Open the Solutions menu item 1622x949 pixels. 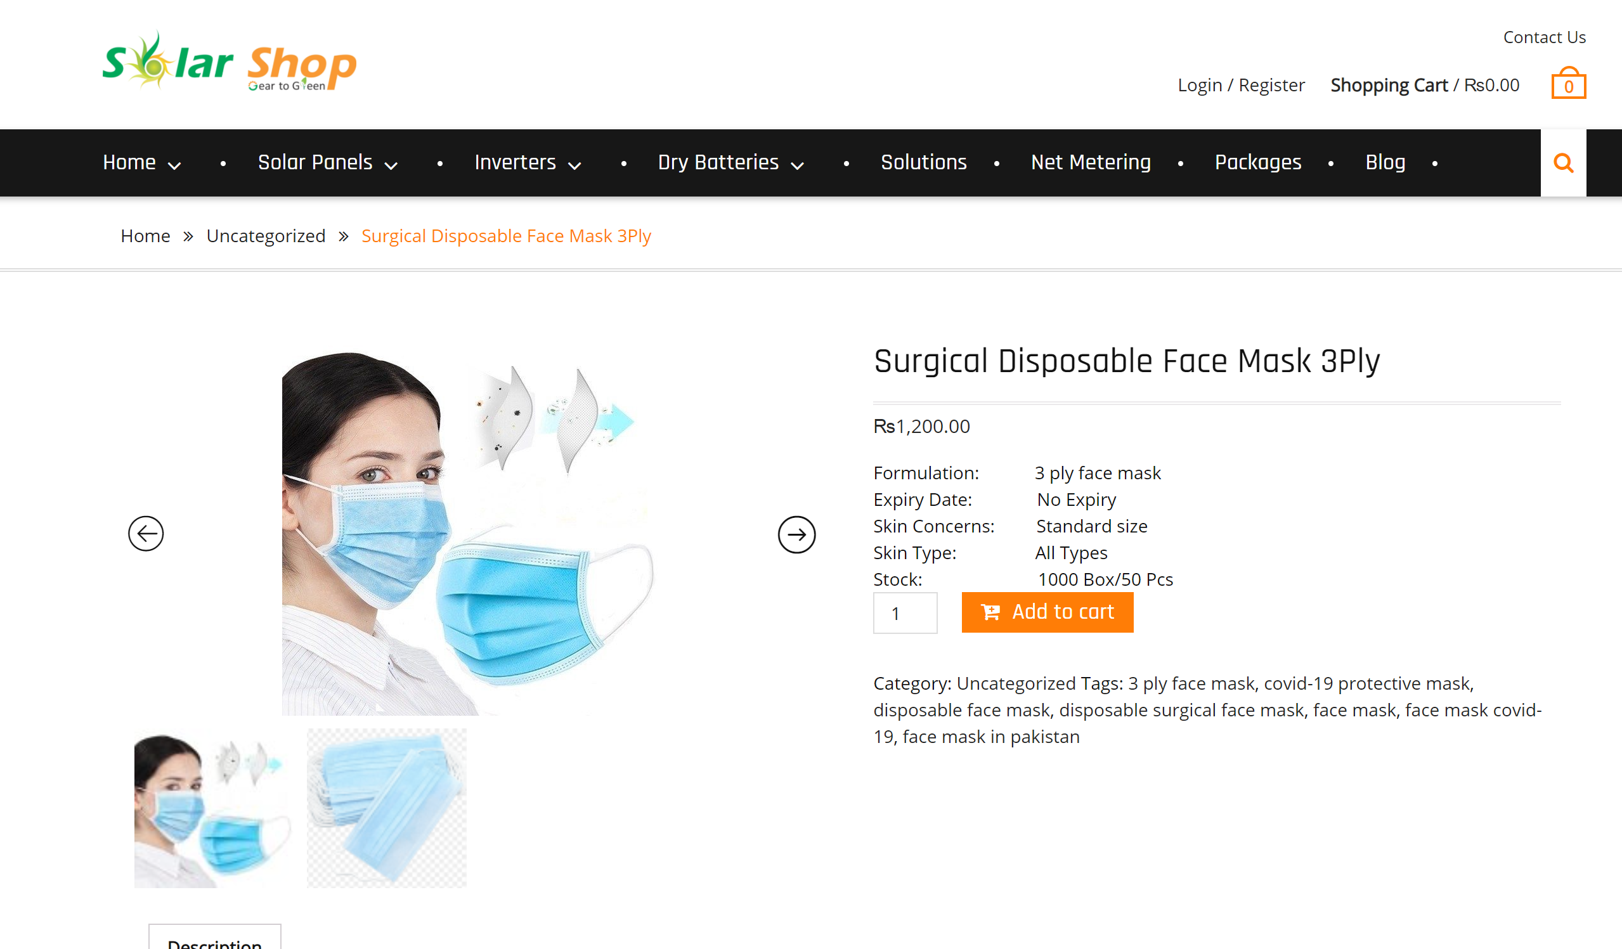coord(923,162)
